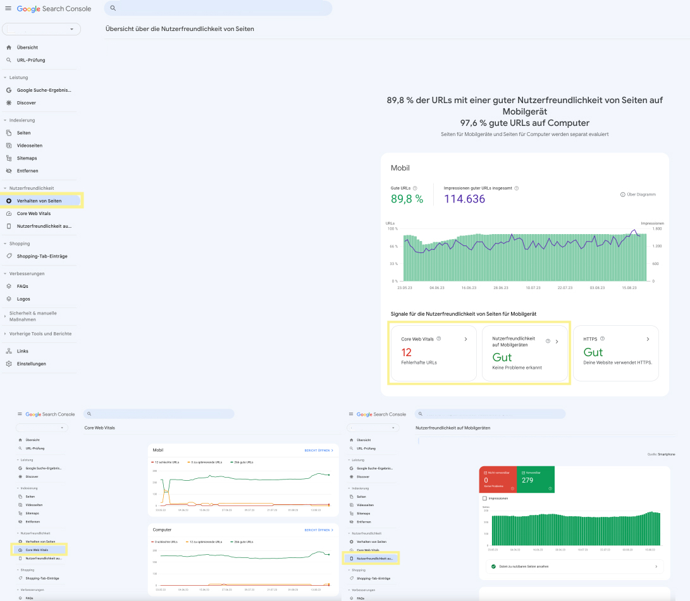Open hamburger menu in mobile usability view

(351, 414)
